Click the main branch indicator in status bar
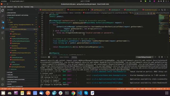The width and height of the screenshot is (170, 96). coord(4,89)
